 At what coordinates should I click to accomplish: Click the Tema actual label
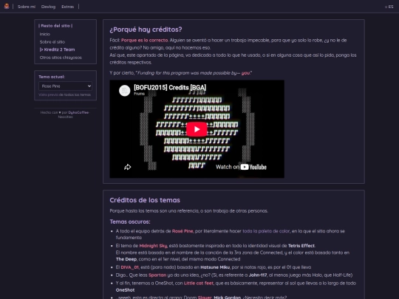52,77
